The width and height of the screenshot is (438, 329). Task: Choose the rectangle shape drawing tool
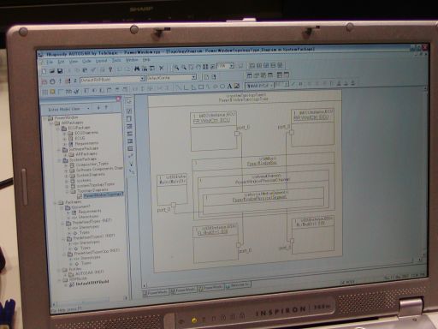[201, 87]
